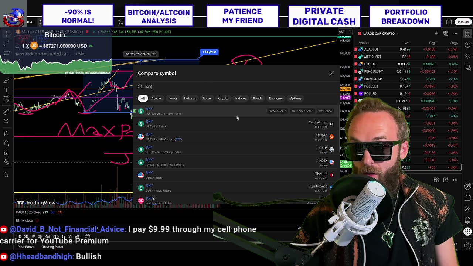The image size is (473, 266).
Task: Toggle lock all drawings padlock
Action: (6, 153)
